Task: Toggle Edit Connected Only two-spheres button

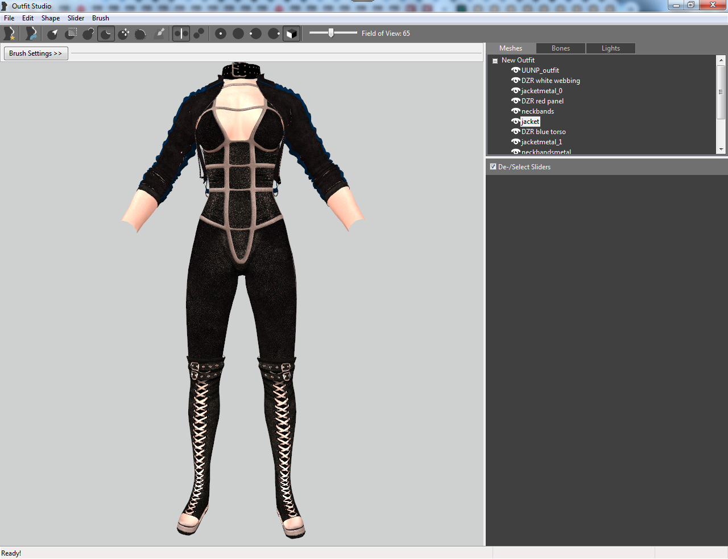Action: pyautogui.click(x=198, y=34)
